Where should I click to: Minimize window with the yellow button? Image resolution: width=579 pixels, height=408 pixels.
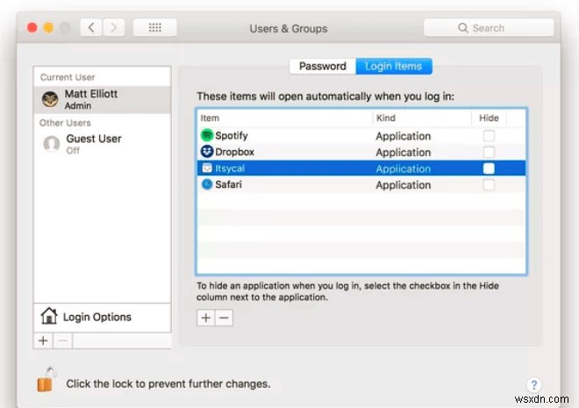pyautogui.click(x=48, y=28)
